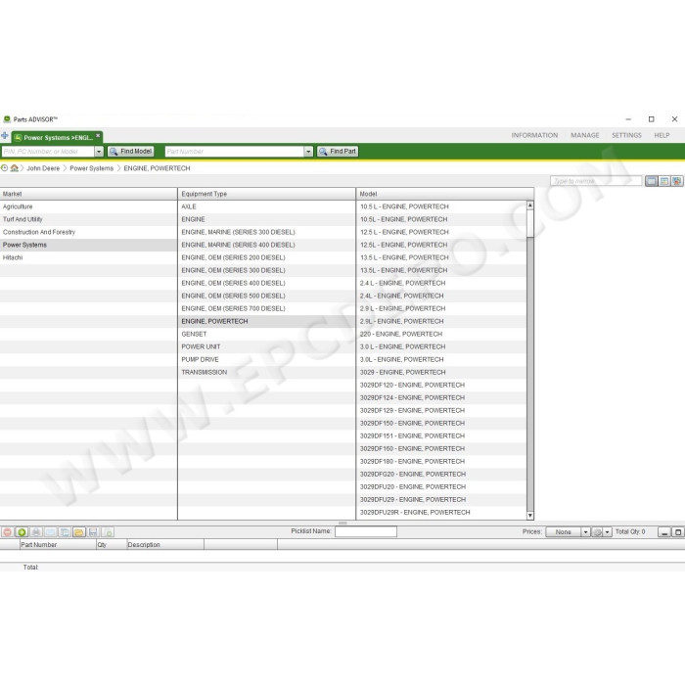Open the Part Number dropdown arrow
The height and width of the screenshot is (685, 685).
[308, 152]
